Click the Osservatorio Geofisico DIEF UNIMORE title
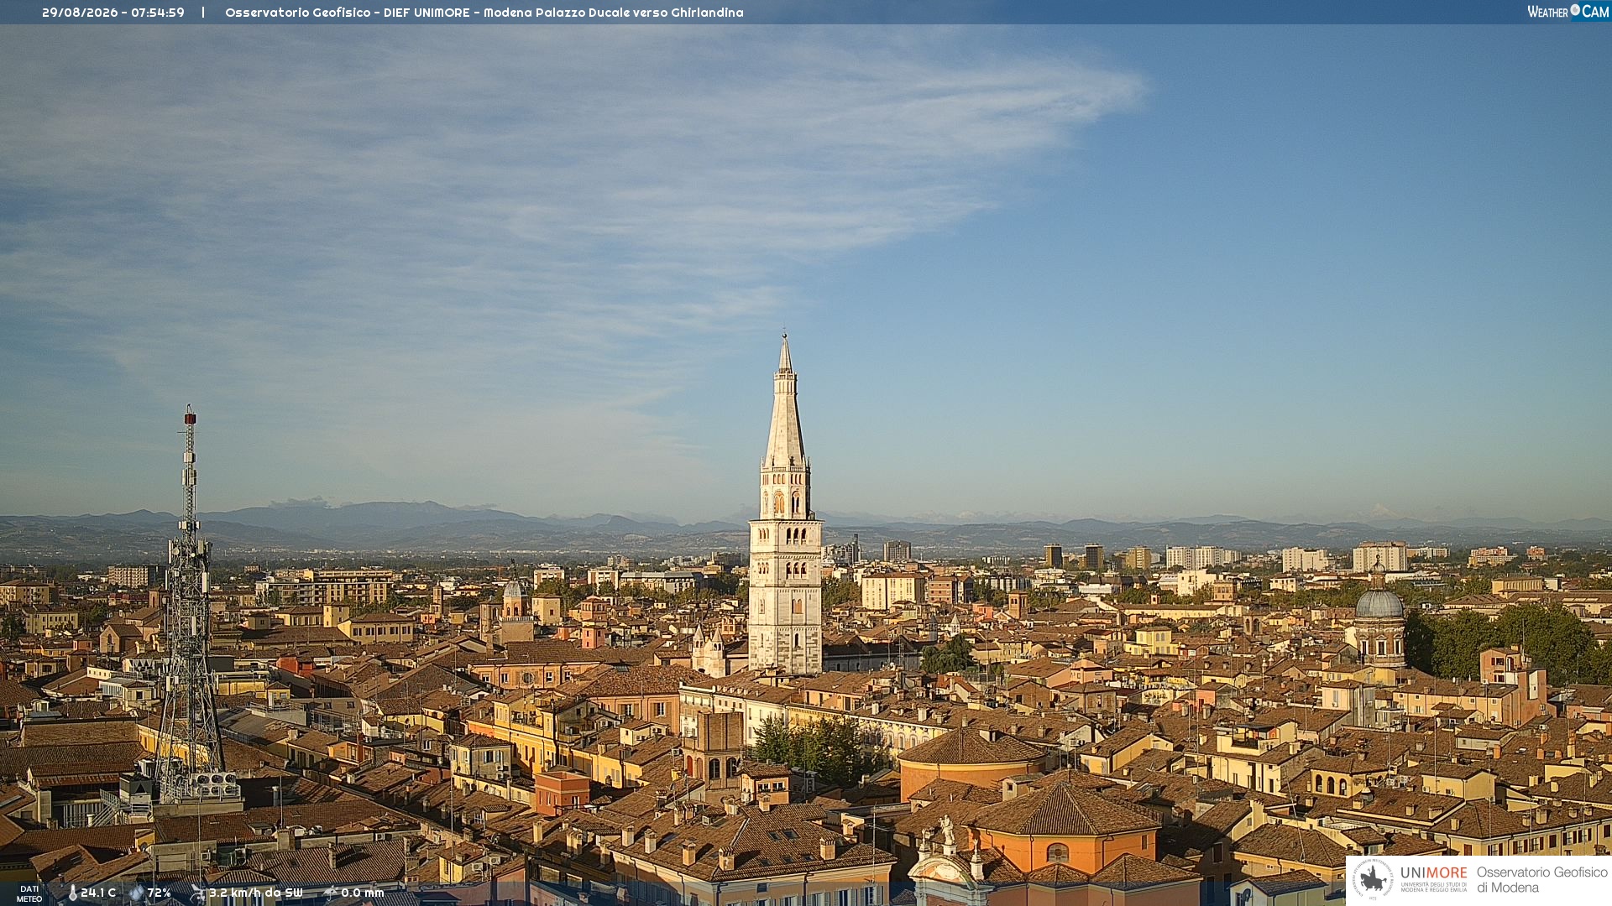The height and width of the screenshot is (906, 1612). coord(348,13)
